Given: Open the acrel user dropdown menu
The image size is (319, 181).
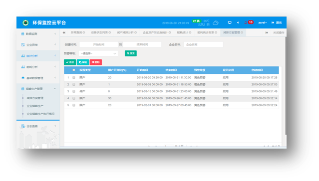Looking at the screenshot, I should point(262,22).
